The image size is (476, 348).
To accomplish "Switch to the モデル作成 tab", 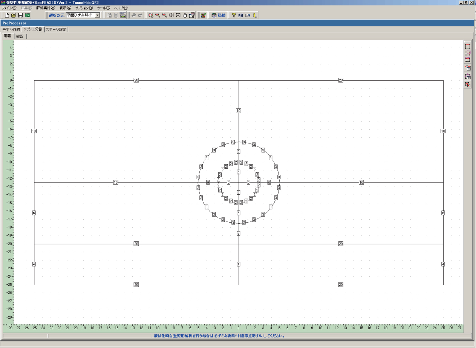I will coord(11,29).
